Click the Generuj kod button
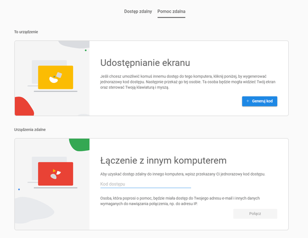Screen dimensions: 308x238 click(260, 101)
